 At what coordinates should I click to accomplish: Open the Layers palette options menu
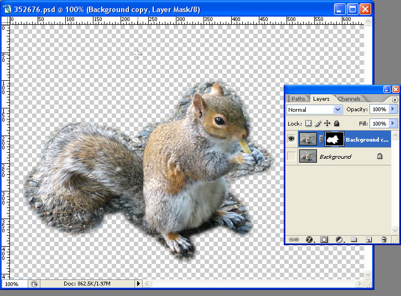tap(395, 100)
